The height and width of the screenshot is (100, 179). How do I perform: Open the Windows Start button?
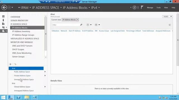pos(3,97)
